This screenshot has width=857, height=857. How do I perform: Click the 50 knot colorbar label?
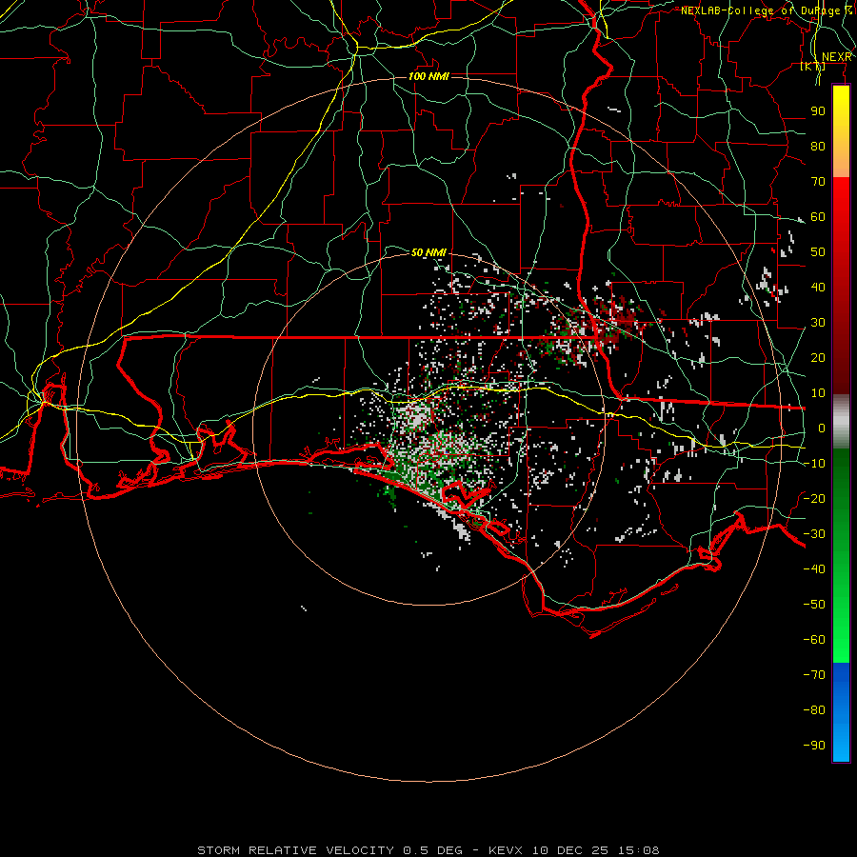(x=818, y=252)
